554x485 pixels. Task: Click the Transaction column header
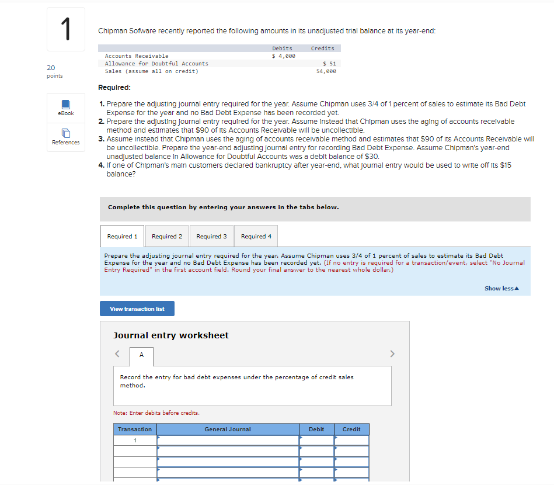135,429
